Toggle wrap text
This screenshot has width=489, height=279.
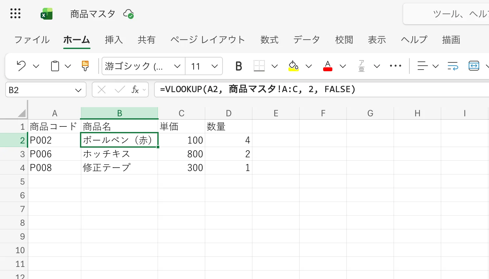453,66
